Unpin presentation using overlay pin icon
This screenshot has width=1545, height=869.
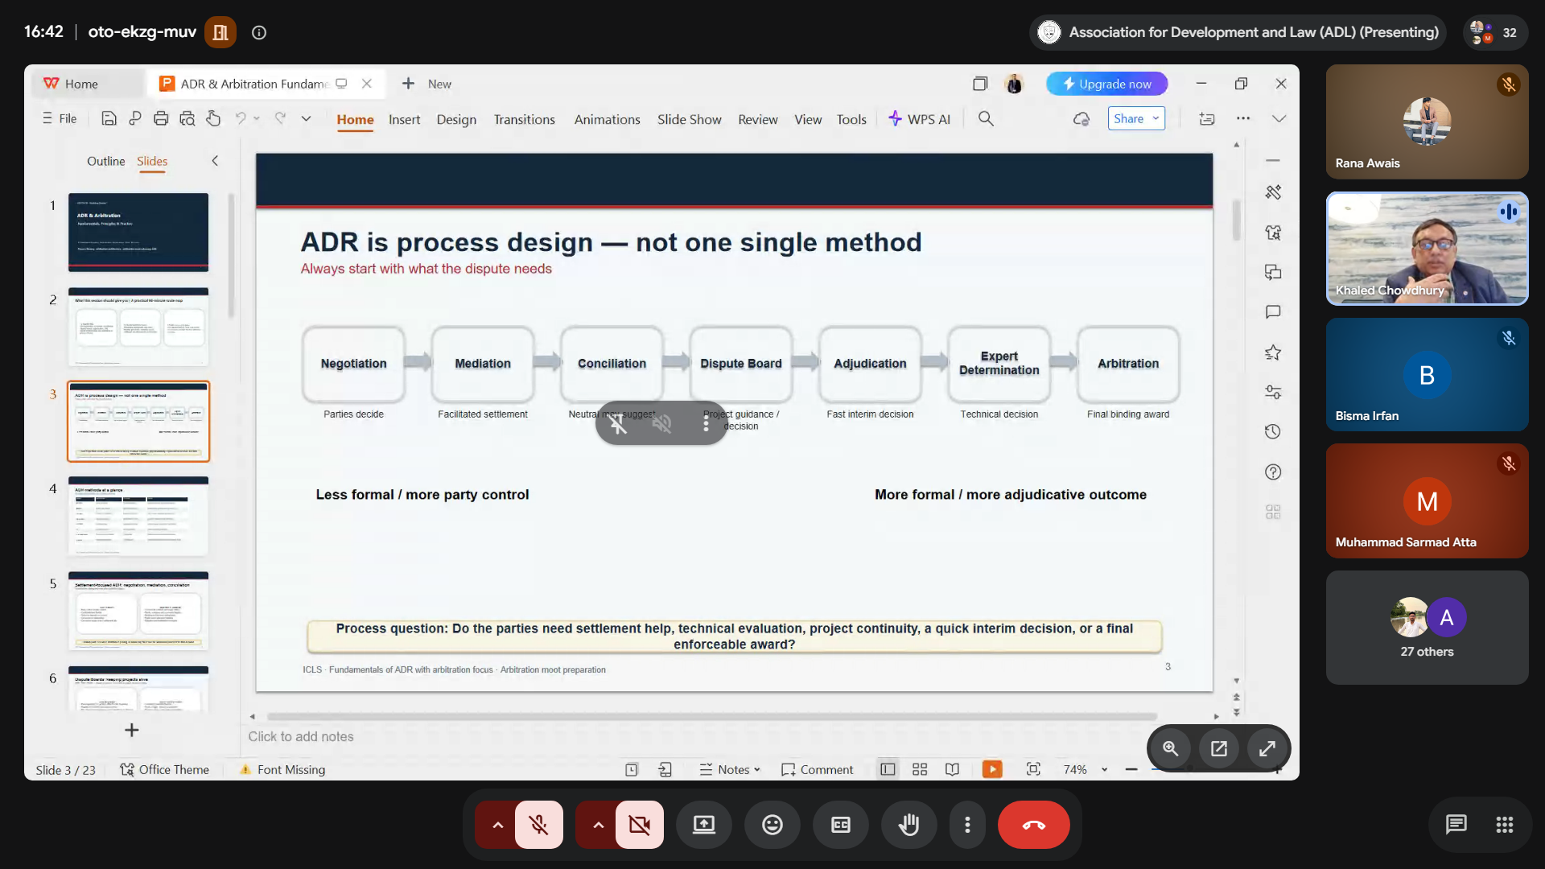pyautogui.click(x=618, y=423)
